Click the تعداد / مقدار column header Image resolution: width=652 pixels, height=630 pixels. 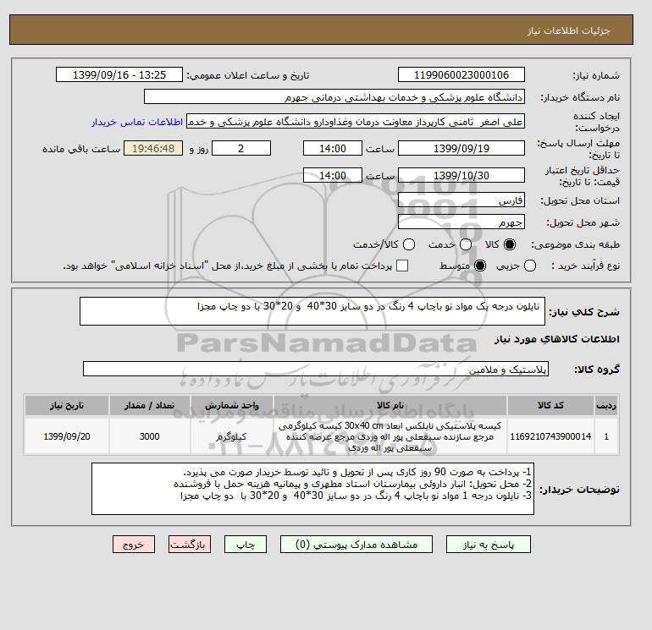(x=150, y=405)
